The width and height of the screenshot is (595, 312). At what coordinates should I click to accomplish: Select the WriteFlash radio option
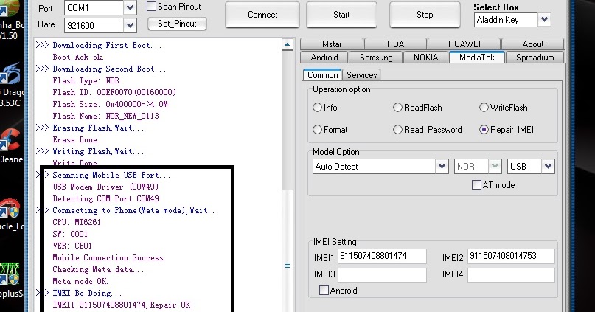coord(484,108)
